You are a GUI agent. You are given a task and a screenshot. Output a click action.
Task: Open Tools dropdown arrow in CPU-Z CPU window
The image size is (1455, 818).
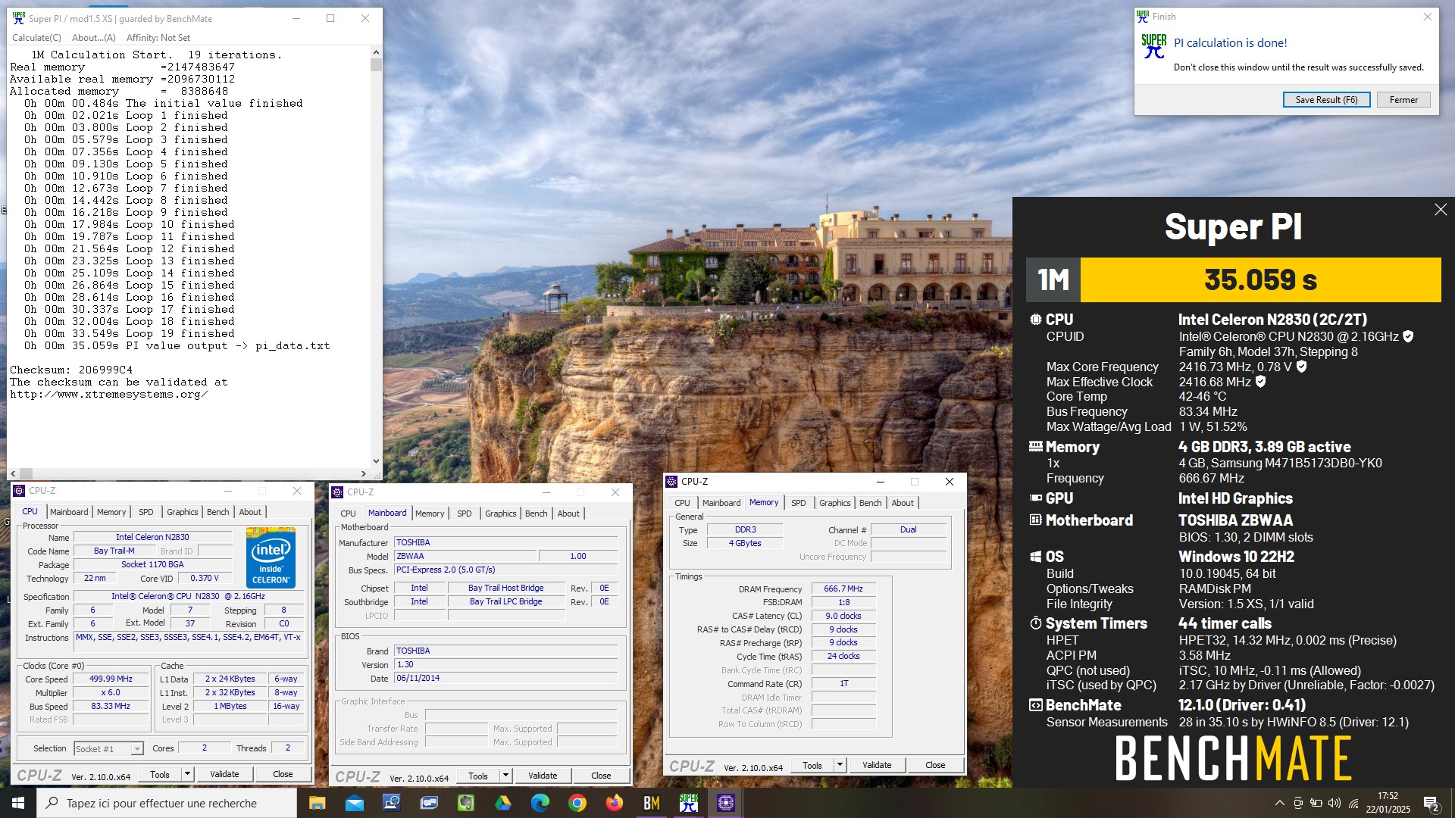pos(187,774)
